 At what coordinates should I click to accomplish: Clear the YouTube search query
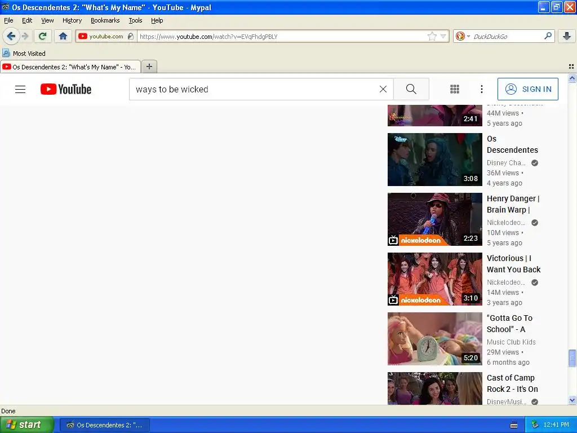383,89
